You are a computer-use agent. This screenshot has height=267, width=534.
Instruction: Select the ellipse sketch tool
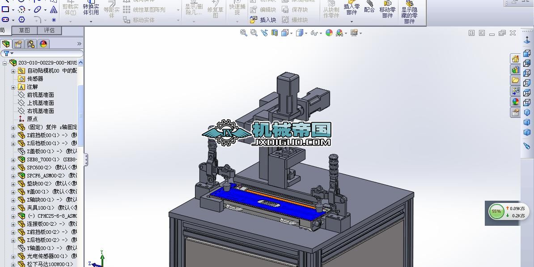pyautogui.click(x=38, y=9)
